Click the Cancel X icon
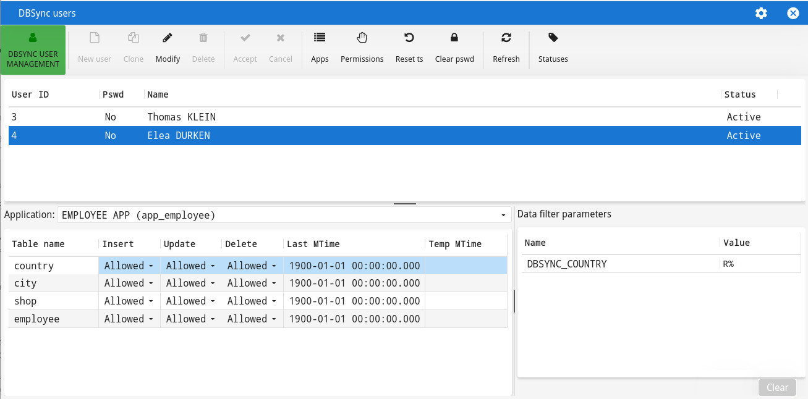808x399 pixels. pyautogui.click(x=281, y=38)
